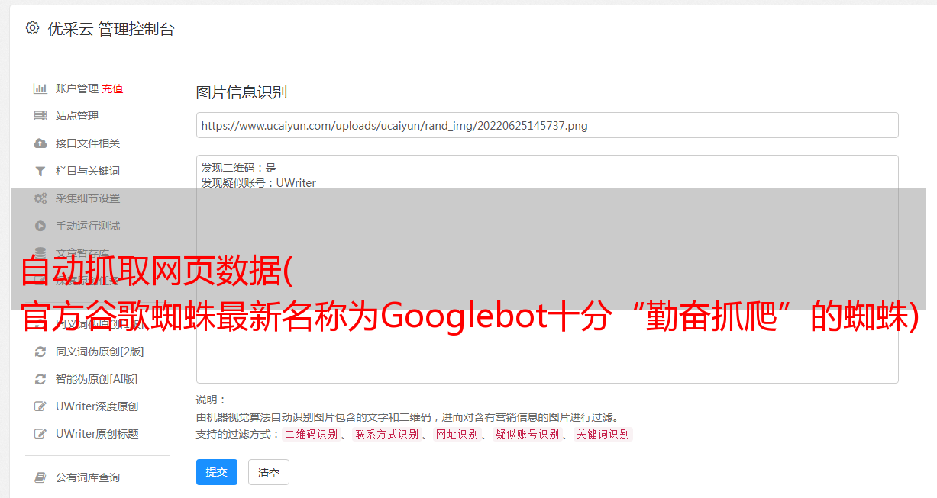The height and width of the screenshot is (498, 937).
Task: Click the 二维码识别 tag
Action: coord(311,434)
